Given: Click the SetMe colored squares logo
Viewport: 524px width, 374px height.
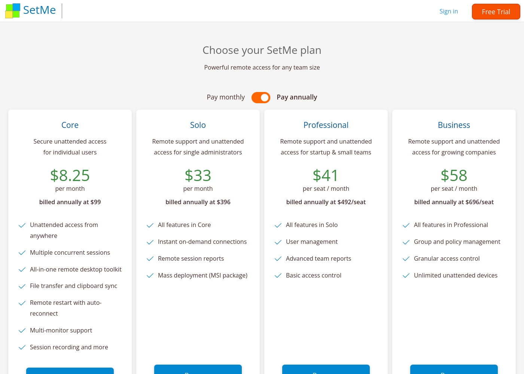Looking at the screenshot, I should coord(13,10).
